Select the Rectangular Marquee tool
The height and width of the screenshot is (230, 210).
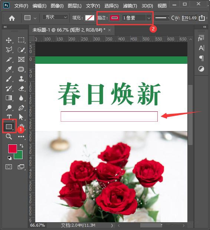pos(21,40)
